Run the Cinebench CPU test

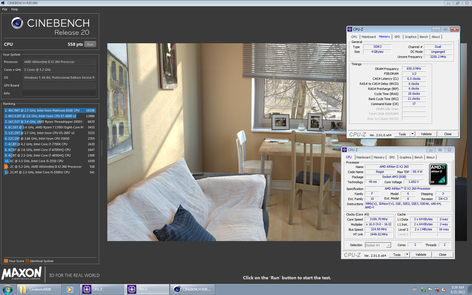[x=90, y=44]
